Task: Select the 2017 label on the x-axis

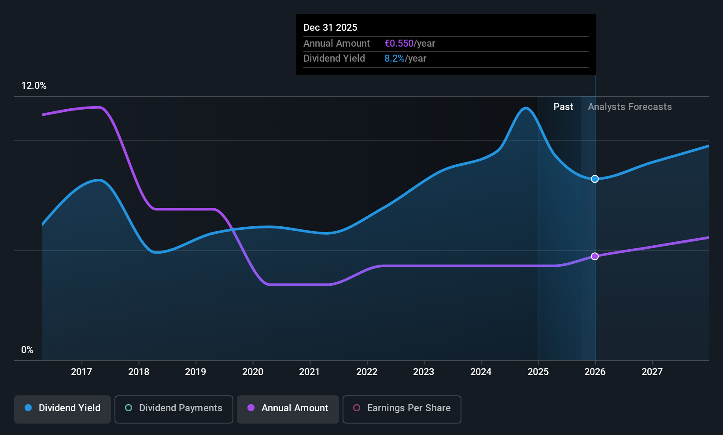Action: tap(81, 372)
